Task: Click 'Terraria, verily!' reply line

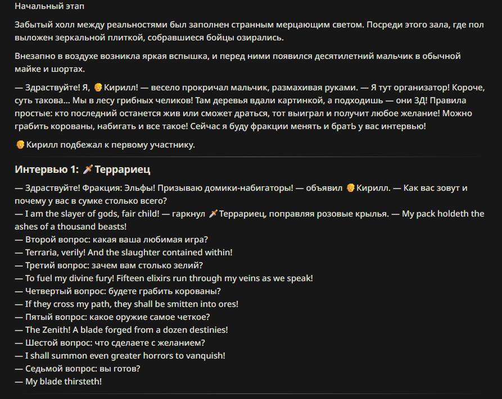Action: click(124, 253)
